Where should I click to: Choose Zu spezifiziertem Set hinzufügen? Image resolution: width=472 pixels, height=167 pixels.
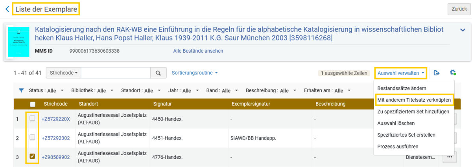(413, 112)
